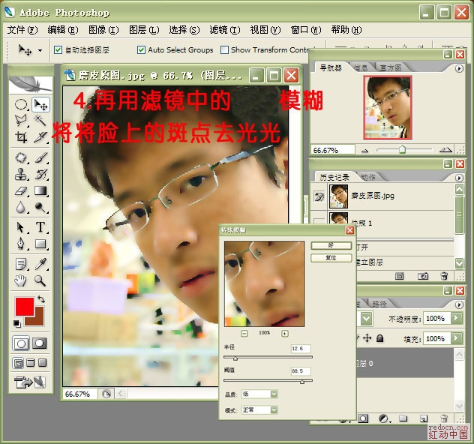The height and width of the screenshot is (444, 474).
Task: Switch to 动作 tab
Action: (368, 177)
